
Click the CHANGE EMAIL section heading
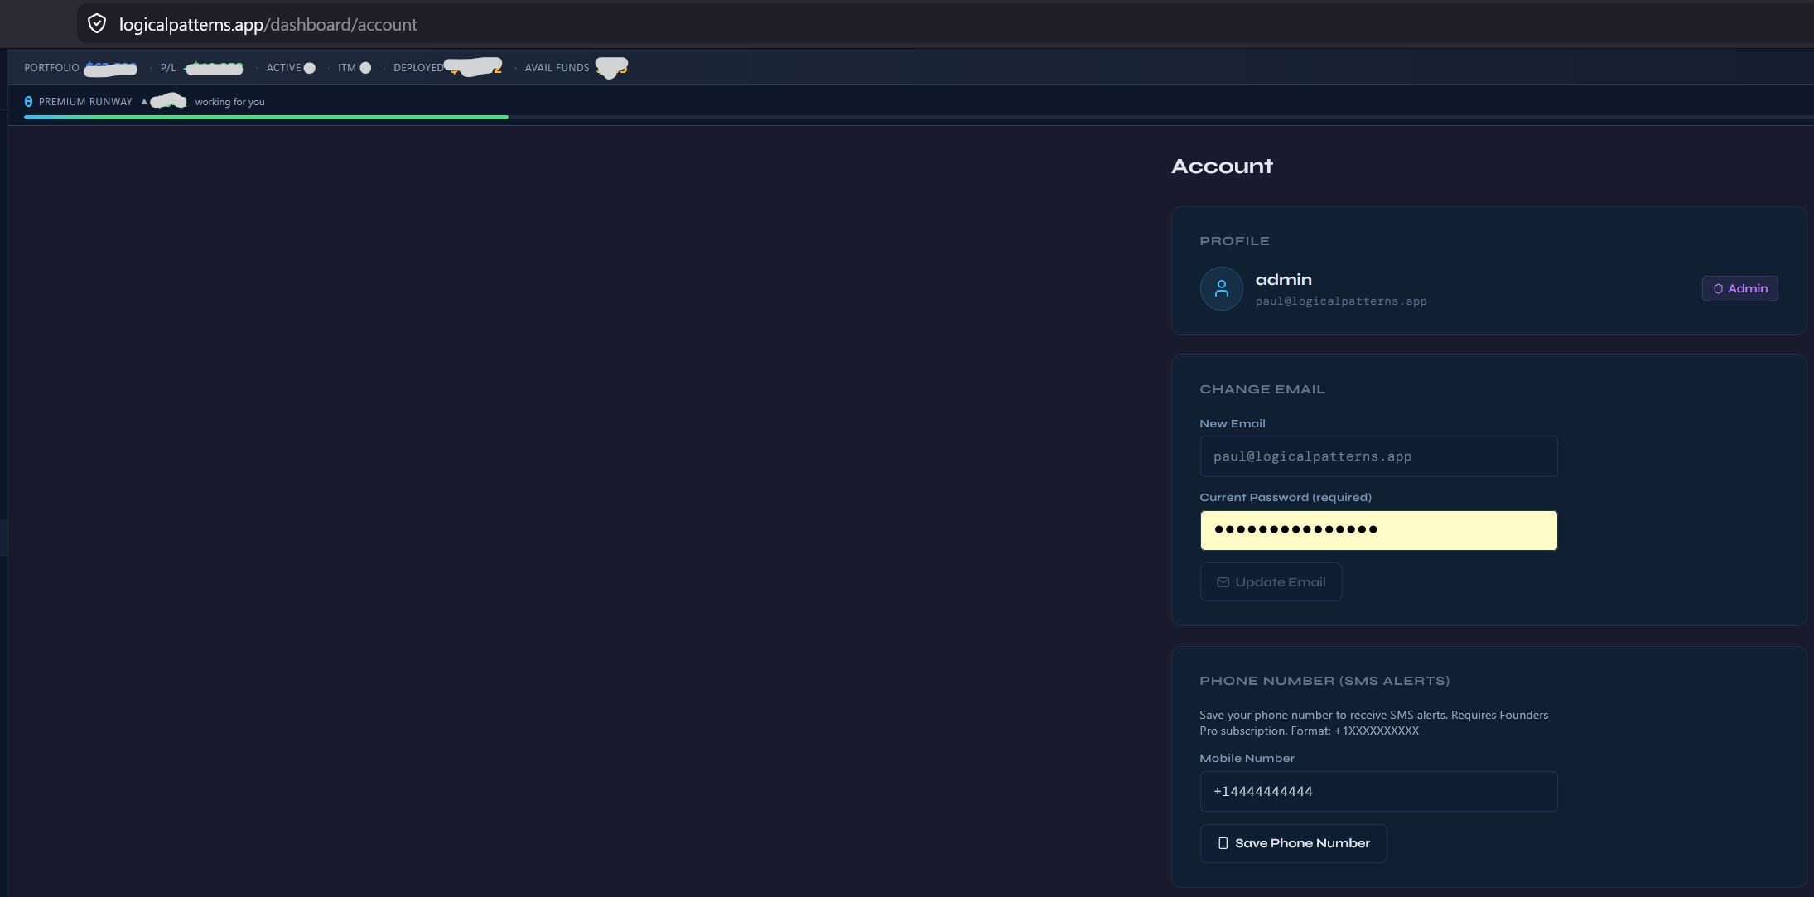coord(1262,389)
